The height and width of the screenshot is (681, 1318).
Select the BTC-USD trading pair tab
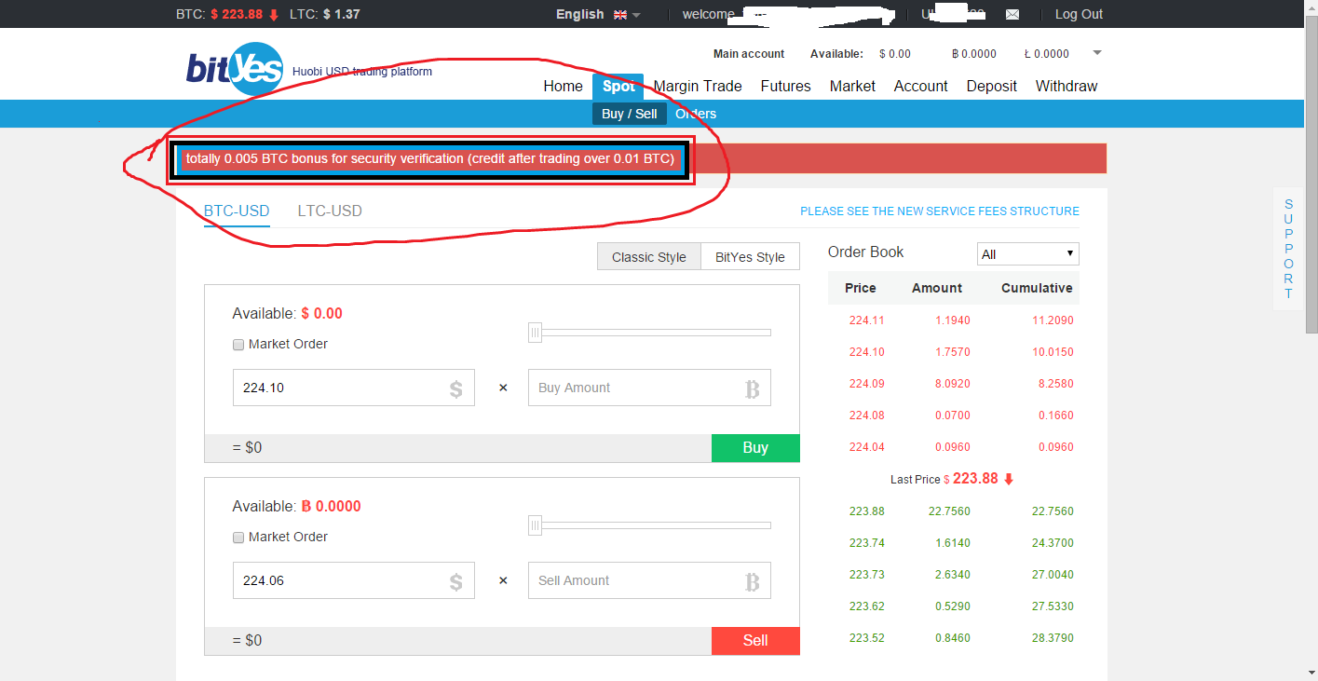[237, 211]
